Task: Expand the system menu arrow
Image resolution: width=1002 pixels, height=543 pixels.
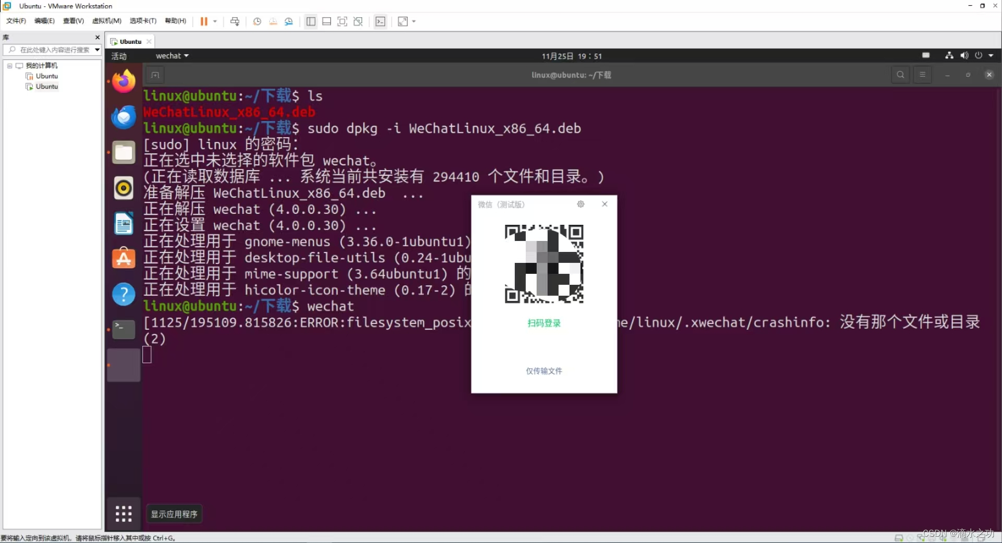Action: 991,55
